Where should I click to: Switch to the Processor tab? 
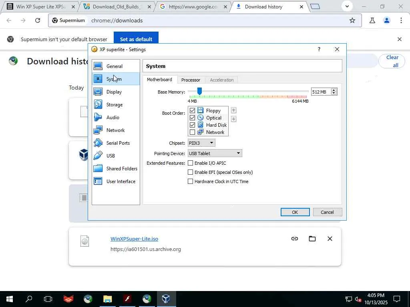click(x=191, y=80)
